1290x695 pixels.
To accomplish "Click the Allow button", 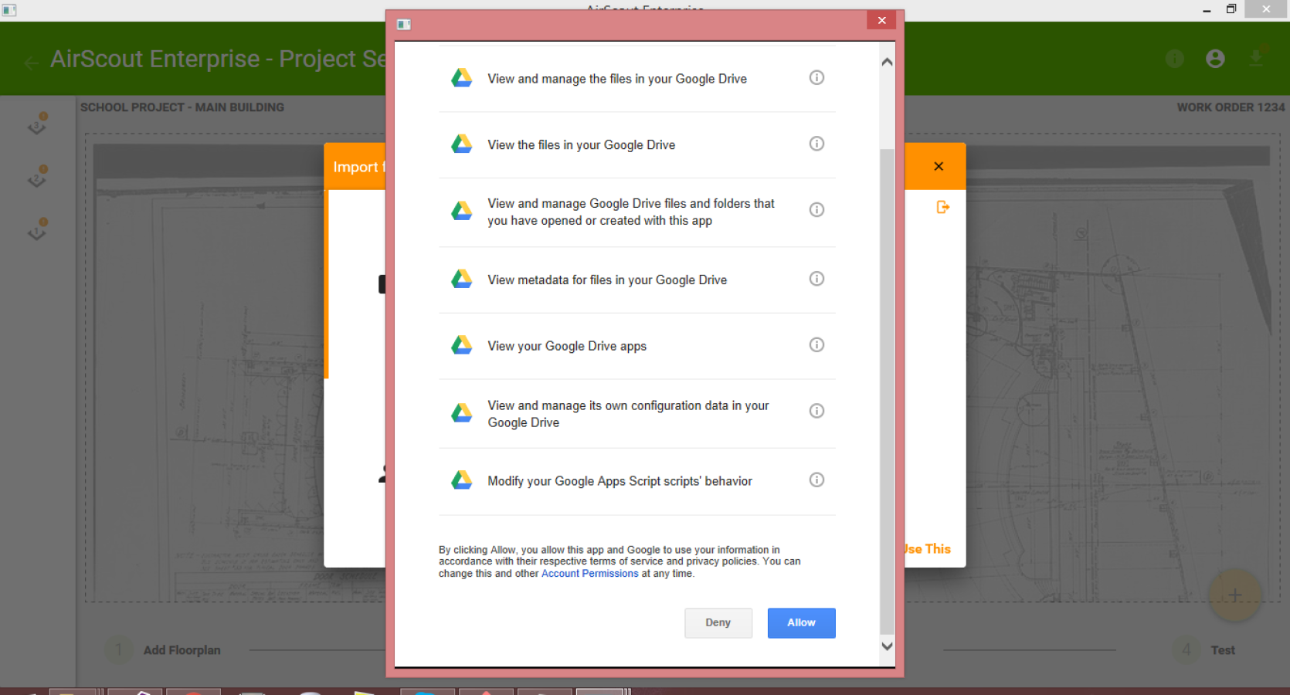I will (801, 623).
